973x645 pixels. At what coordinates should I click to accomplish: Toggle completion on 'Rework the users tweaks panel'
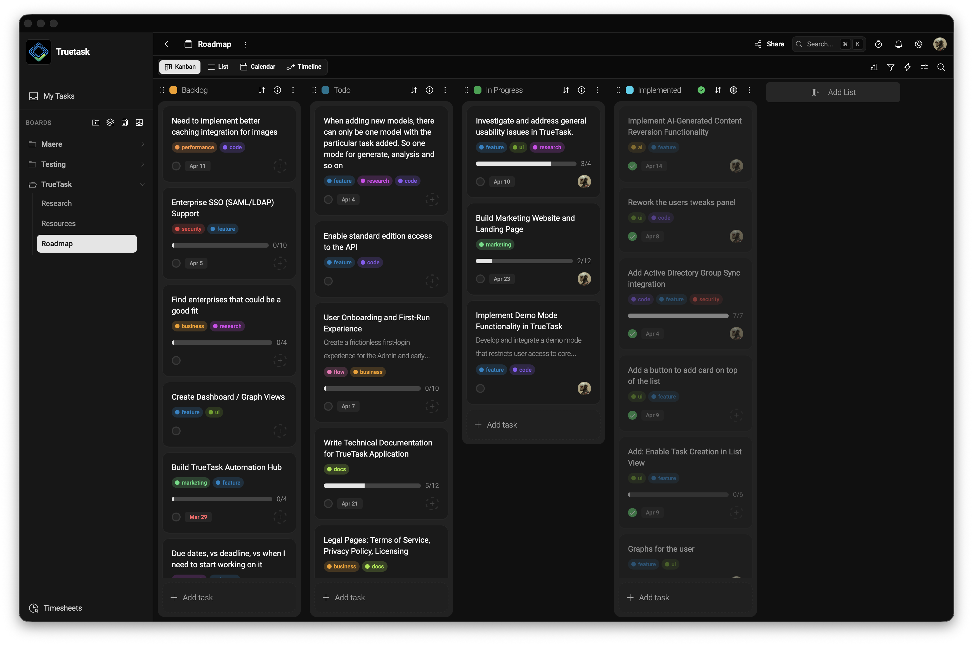633,236
